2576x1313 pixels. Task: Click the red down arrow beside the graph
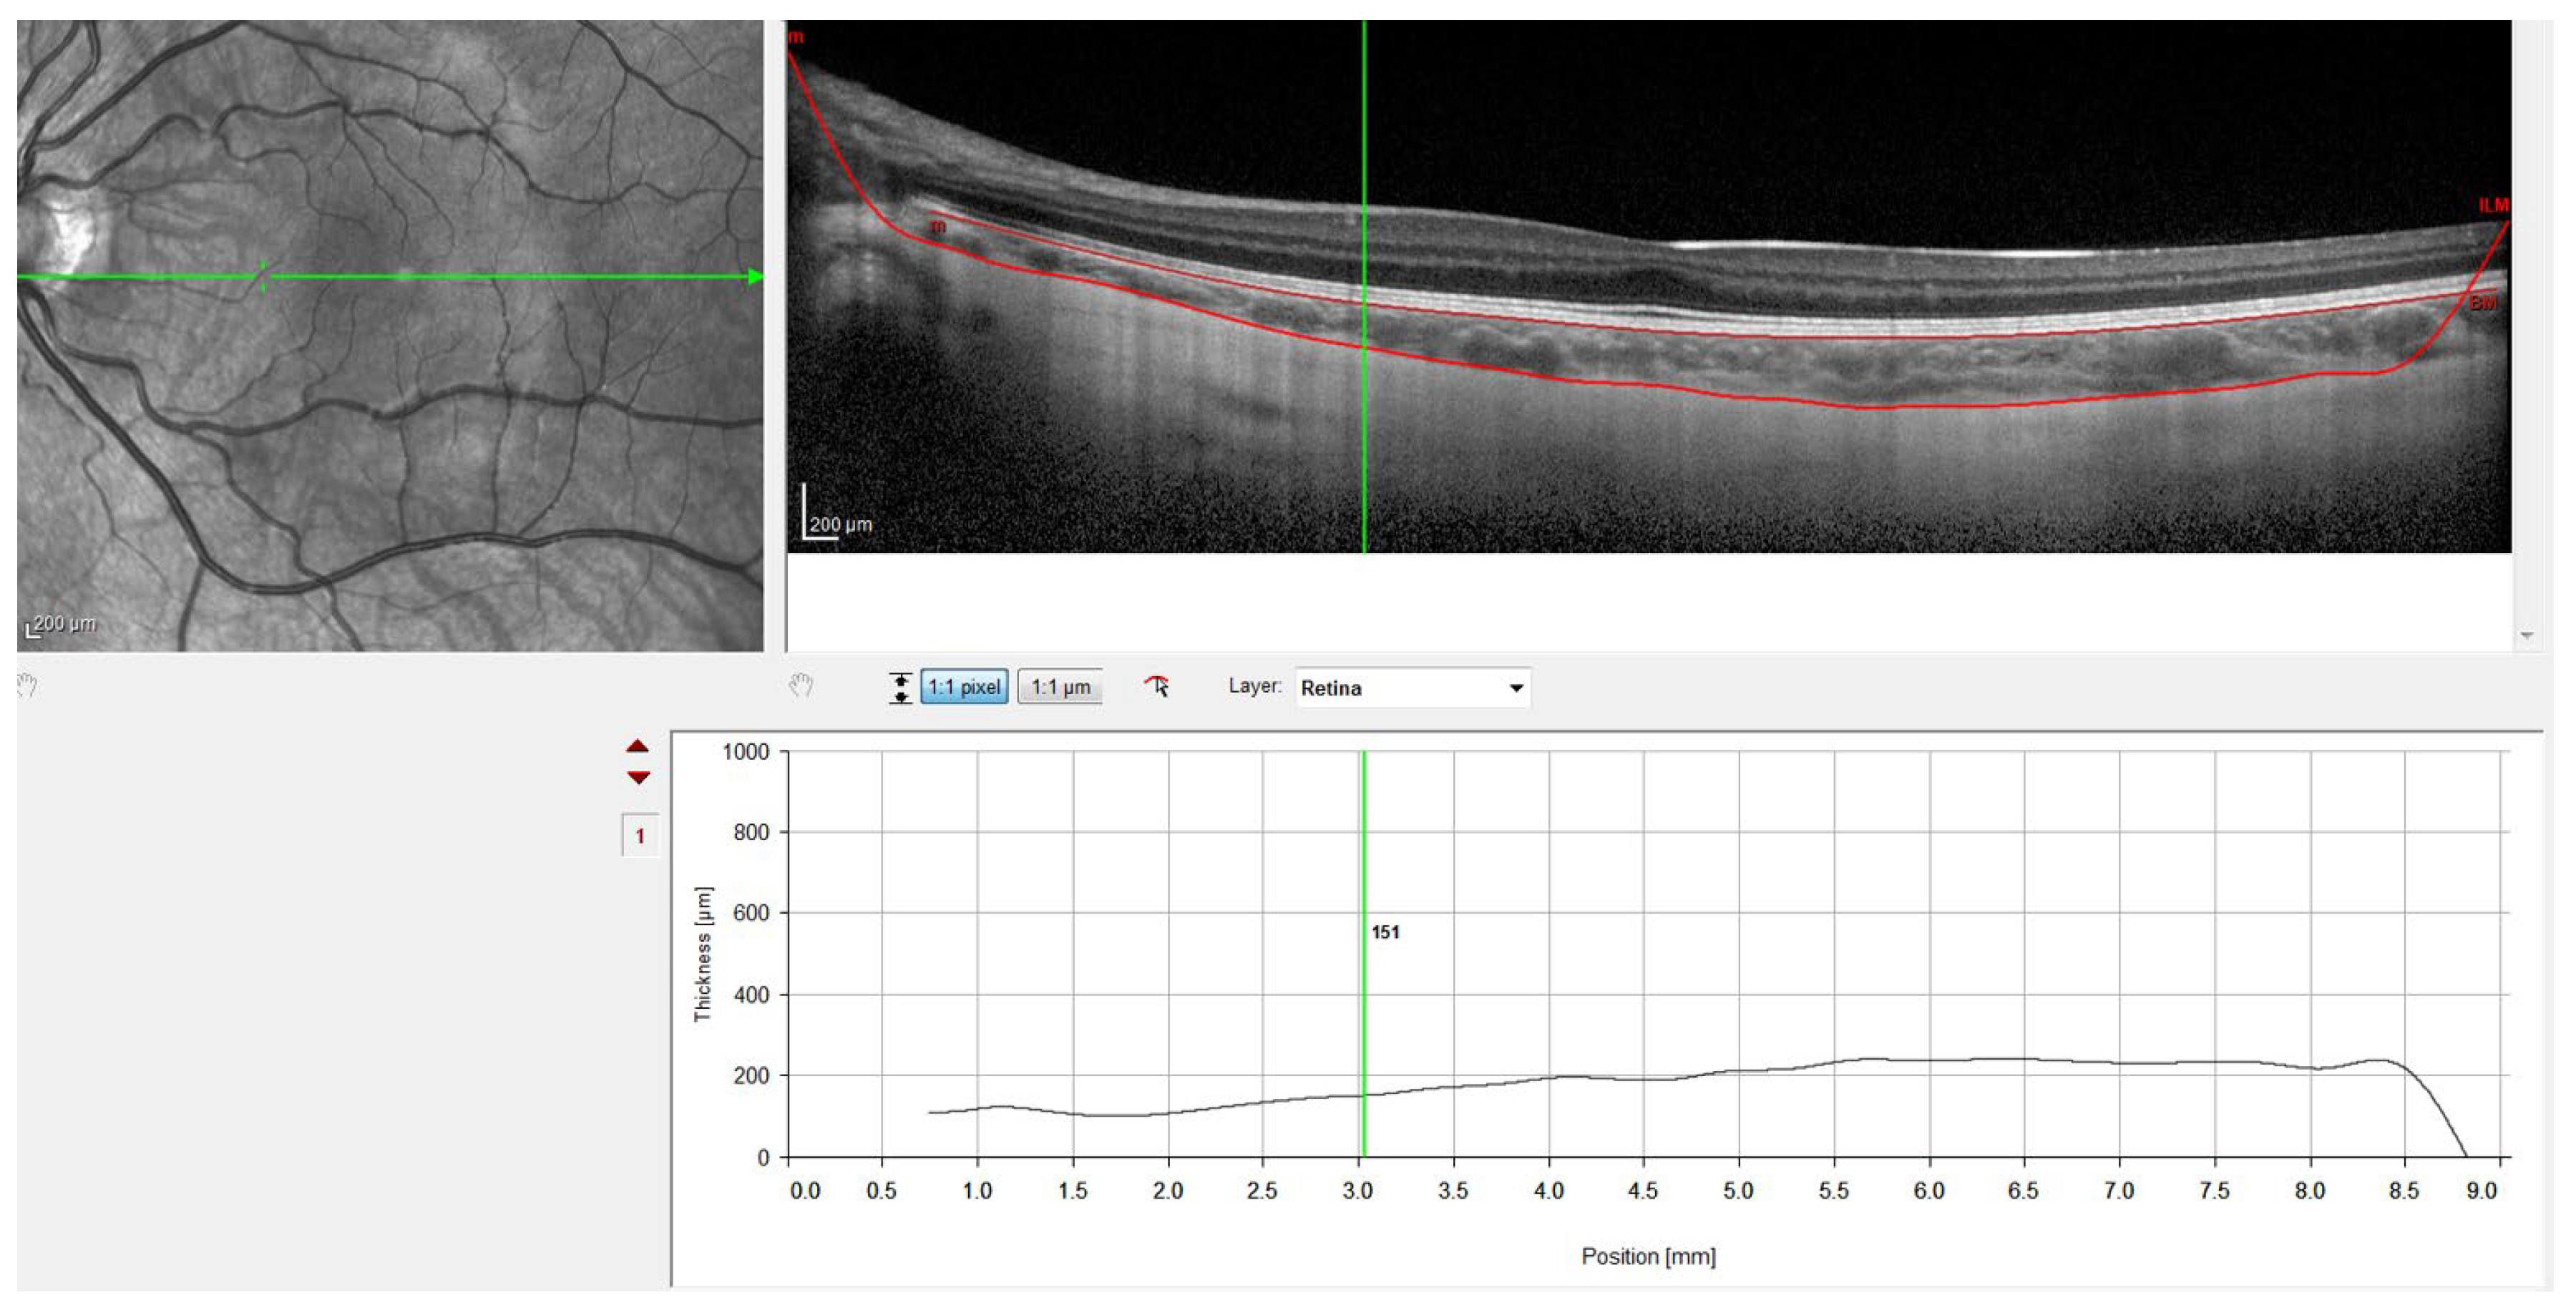[638, 777]
